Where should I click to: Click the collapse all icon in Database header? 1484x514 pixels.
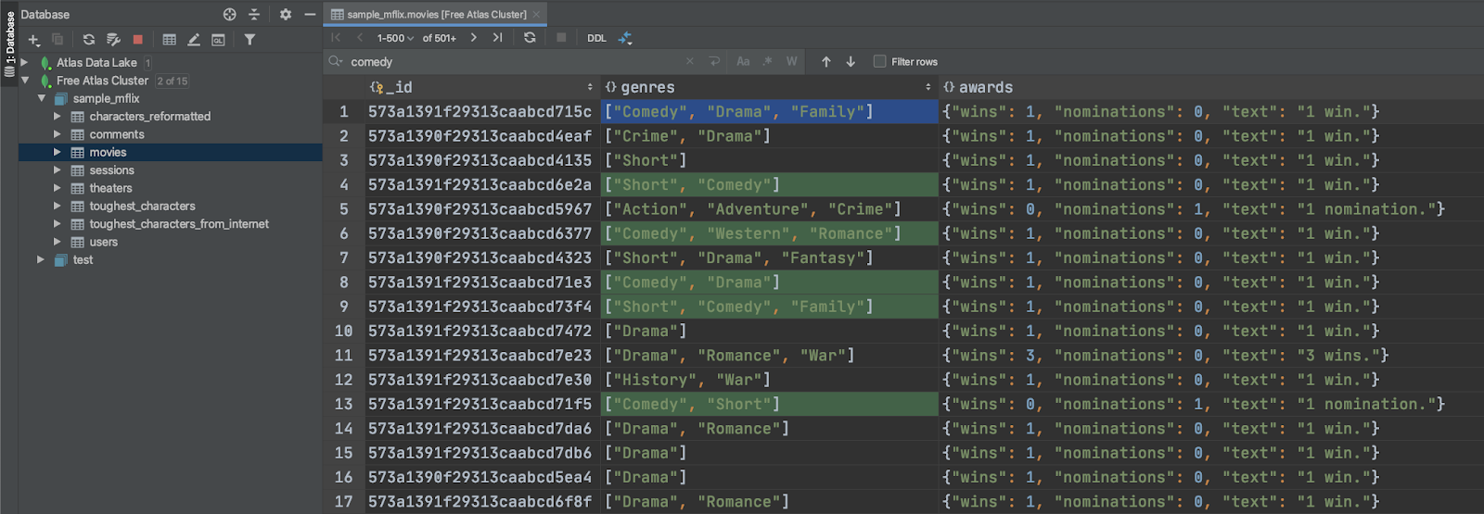tap(254, 15)
